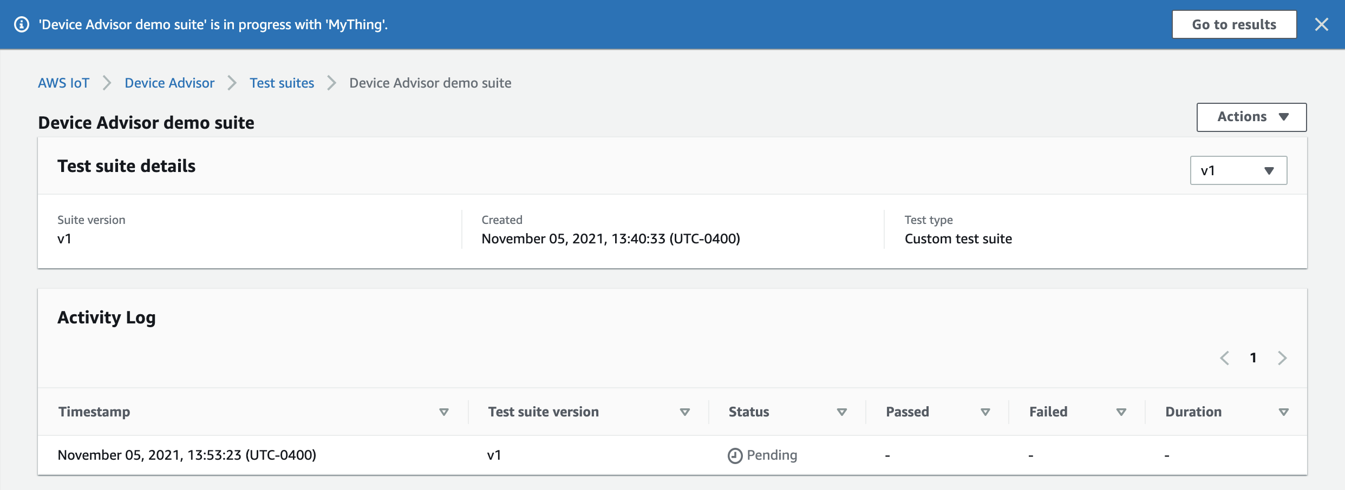Click the Pending status clock icon

tap(736, 455)
